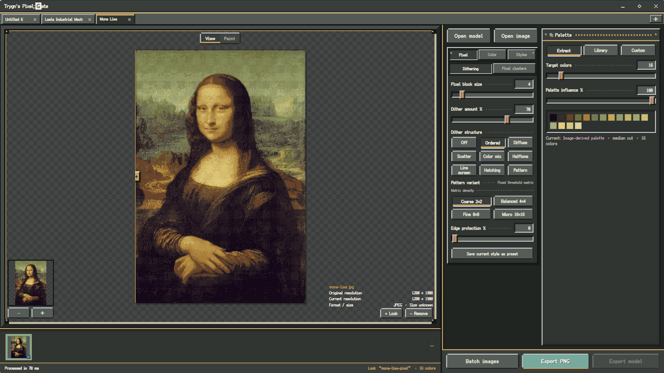
Task: Click the Dither amount slider handle
Action: (x=507, y=119)
